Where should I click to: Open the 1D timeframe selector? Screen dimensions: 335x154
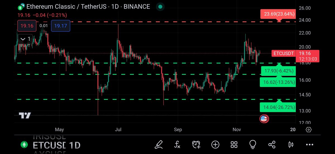[x=75, y=145]
